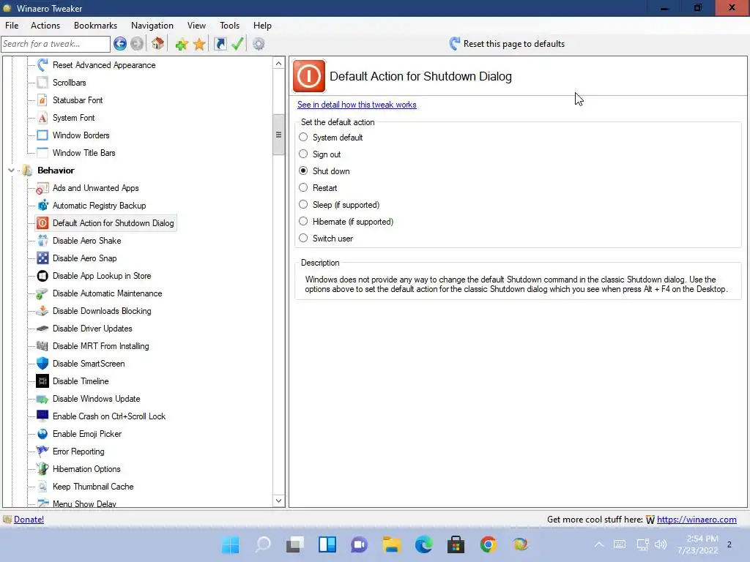Open the https://winaero.com link
This screenshot has width=750, height=562.
[697, 520]
